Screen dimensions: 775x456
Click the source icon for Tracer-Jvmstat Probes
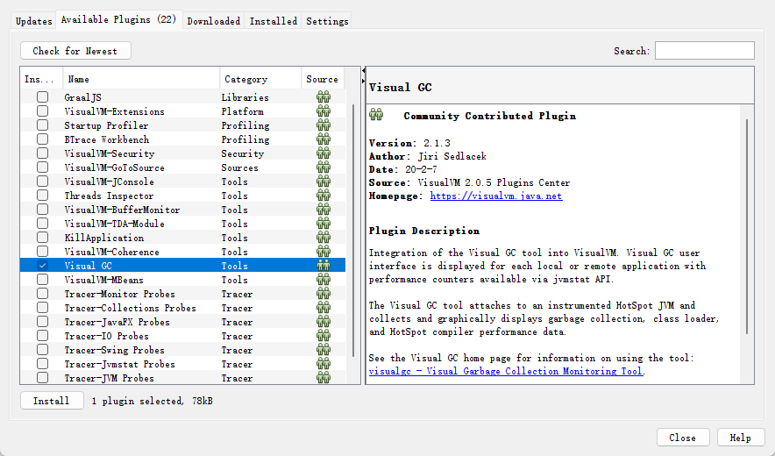click(x=324, y=364)
